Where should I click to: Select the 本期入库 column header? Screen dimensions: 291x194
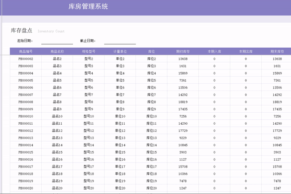point(214,51)
